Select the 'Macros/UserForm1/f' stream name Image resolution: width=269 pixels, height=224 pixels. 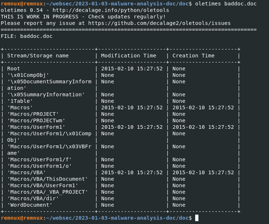40,159
